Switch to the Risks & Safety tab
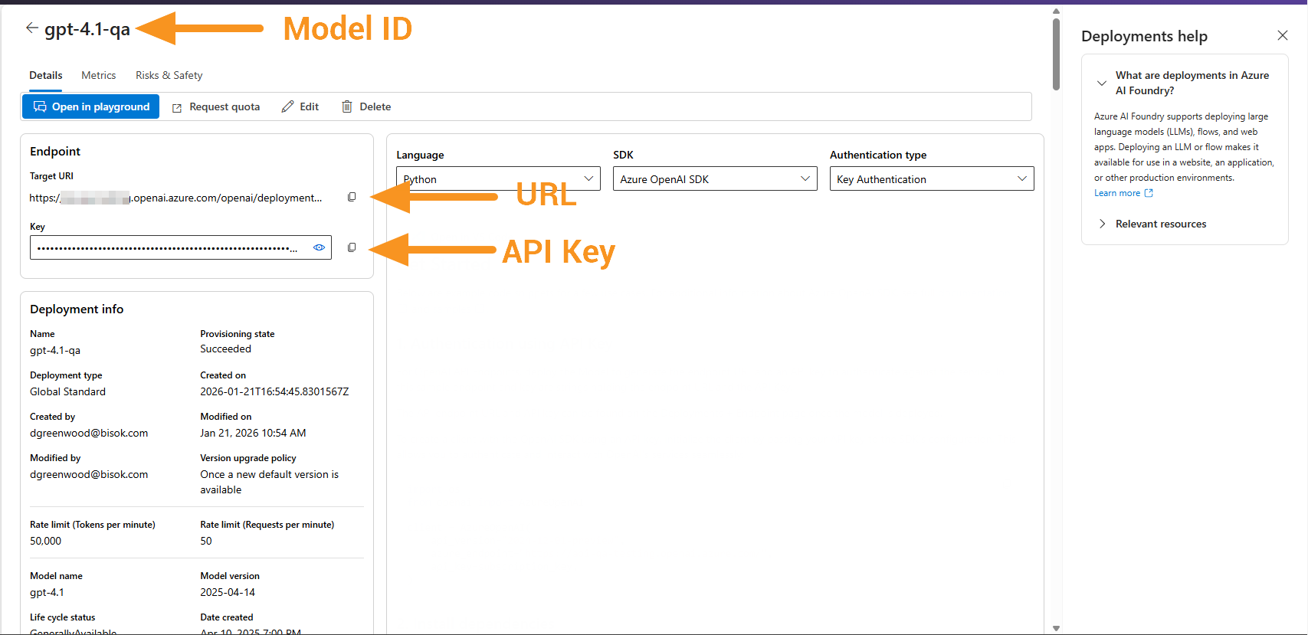 [x=169, y=75]
